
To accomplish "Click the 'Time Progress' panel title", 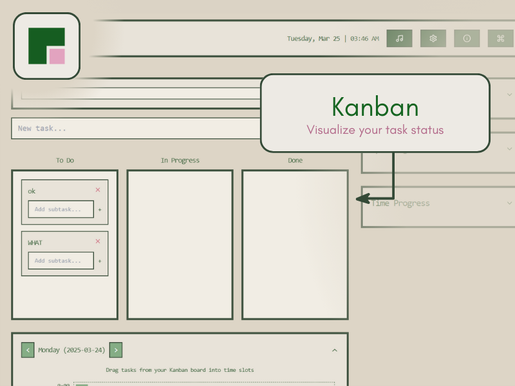I will point(400,203).
